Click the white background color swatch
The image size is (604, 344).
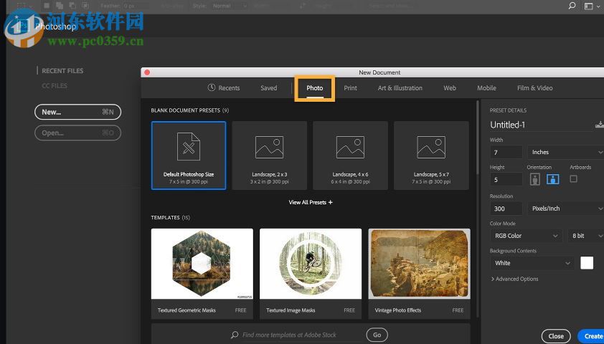click(x=587, y=263)
